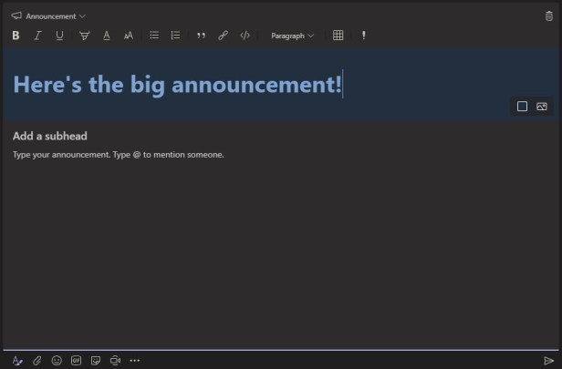Insert a bulleted list
This screenshot has width=562, height=369.
154,35
